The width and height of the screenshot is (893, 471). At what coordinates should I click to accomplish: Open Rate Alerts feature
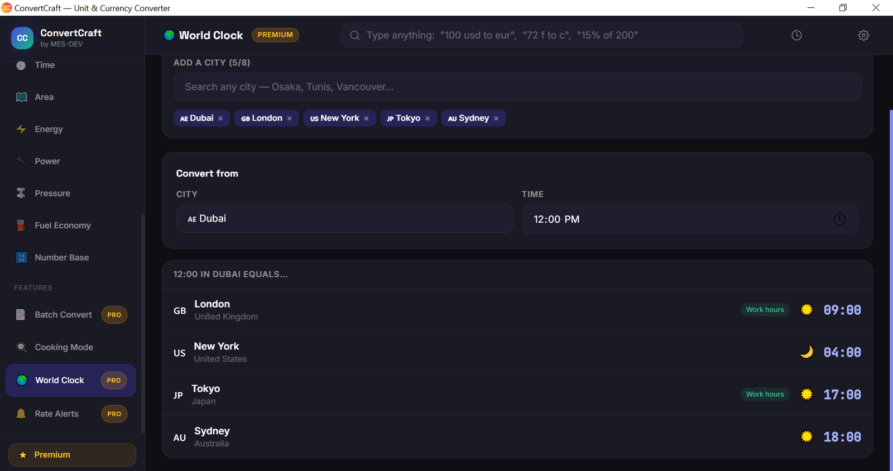tap(70, 414)
